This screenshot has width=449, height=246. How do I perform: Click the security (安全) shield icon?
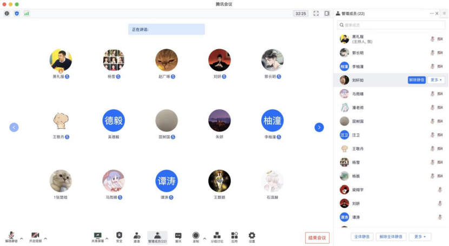119,237
